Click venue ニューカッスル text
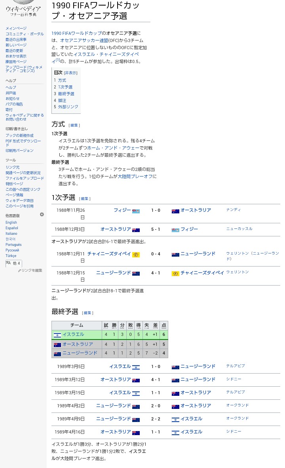The image size is (285, 468). point(239,228)
